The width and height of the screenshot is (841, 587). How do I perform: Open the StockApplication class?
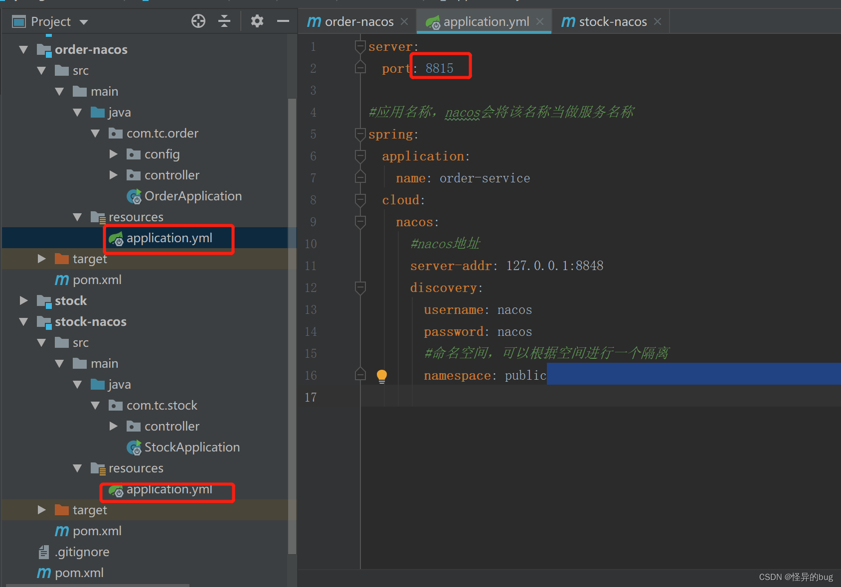pos(192,447)
